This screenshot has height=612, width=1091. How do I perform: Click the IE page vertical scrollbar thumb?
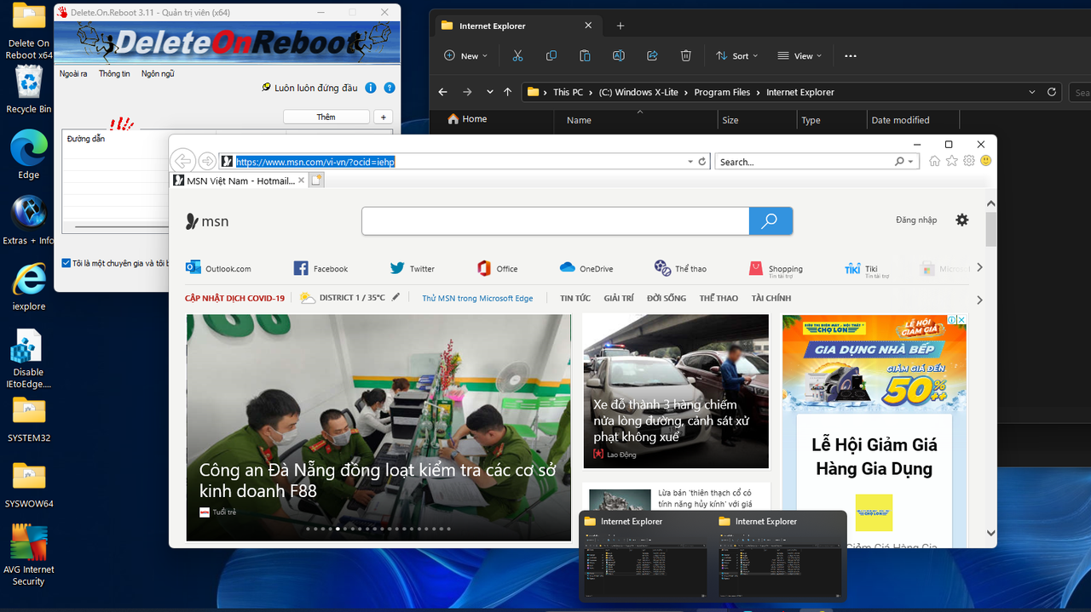tap(990, 229)
